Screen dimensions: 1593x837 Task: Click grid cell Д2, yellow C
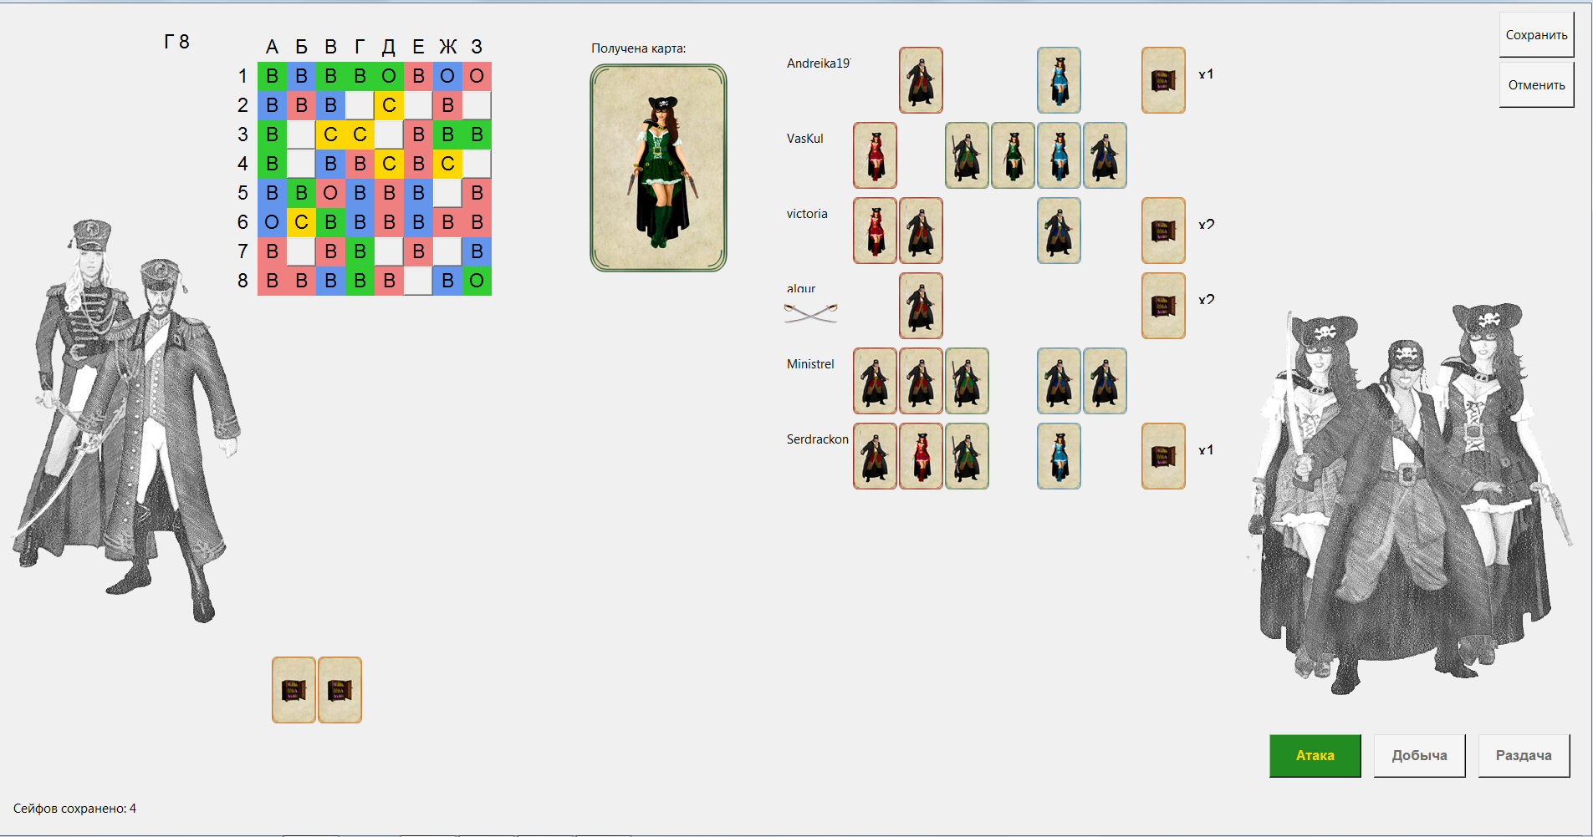pos(389,105)
